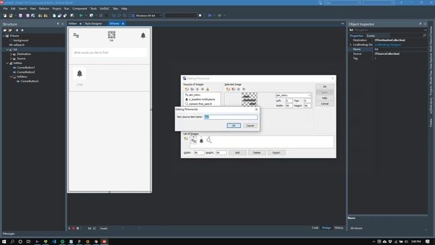The width and height of the screenshot is (435, 245).
Task: Open the Edit menu
Action: (13, 9)
